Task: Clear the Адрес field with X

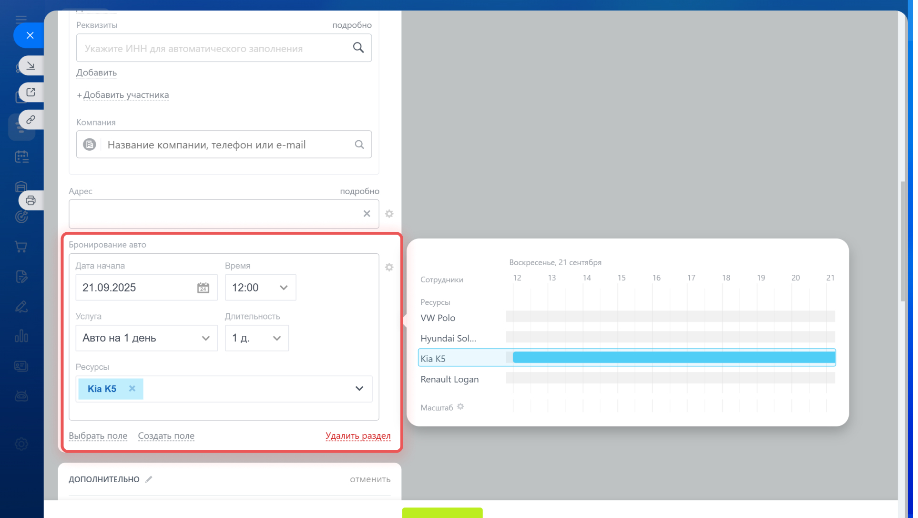Action: coord(367,214)
